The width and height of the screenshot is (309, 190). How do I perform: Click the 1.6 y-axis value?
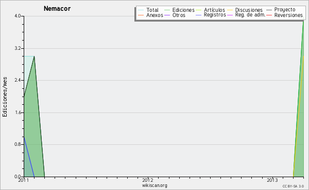coord(18,112)
